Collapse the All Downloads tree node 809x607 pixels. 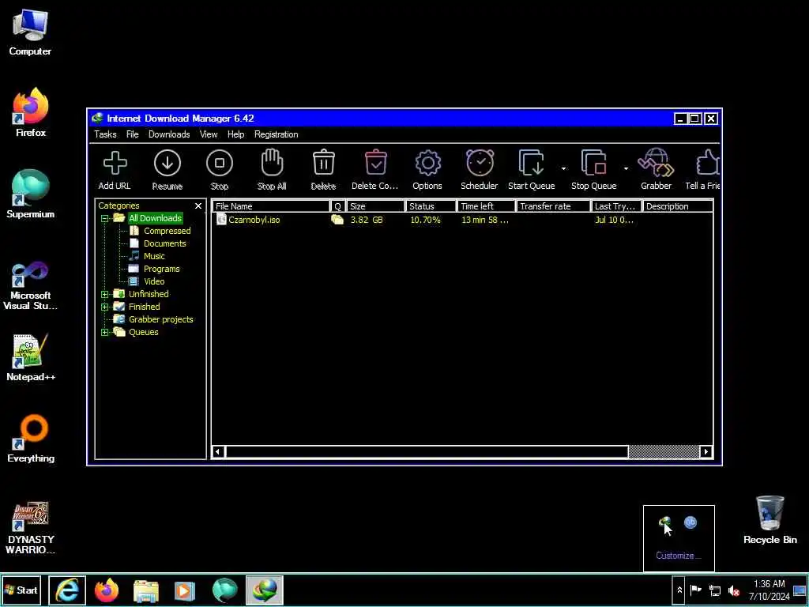click(x=105, y=218)
